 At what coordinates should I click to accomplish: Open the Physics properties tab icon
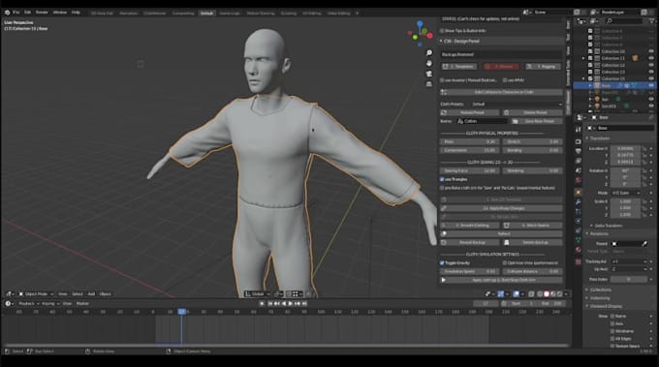coord(579,221)
